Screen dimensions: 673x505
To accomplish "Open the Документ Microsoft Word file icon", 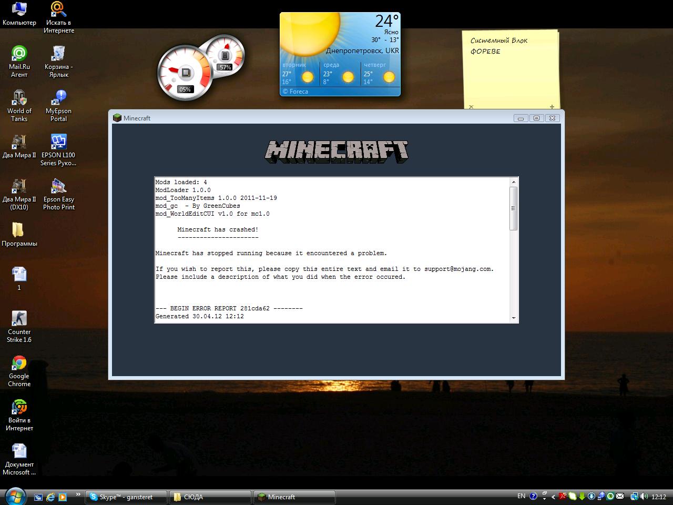I will click(x=19, y=460).
